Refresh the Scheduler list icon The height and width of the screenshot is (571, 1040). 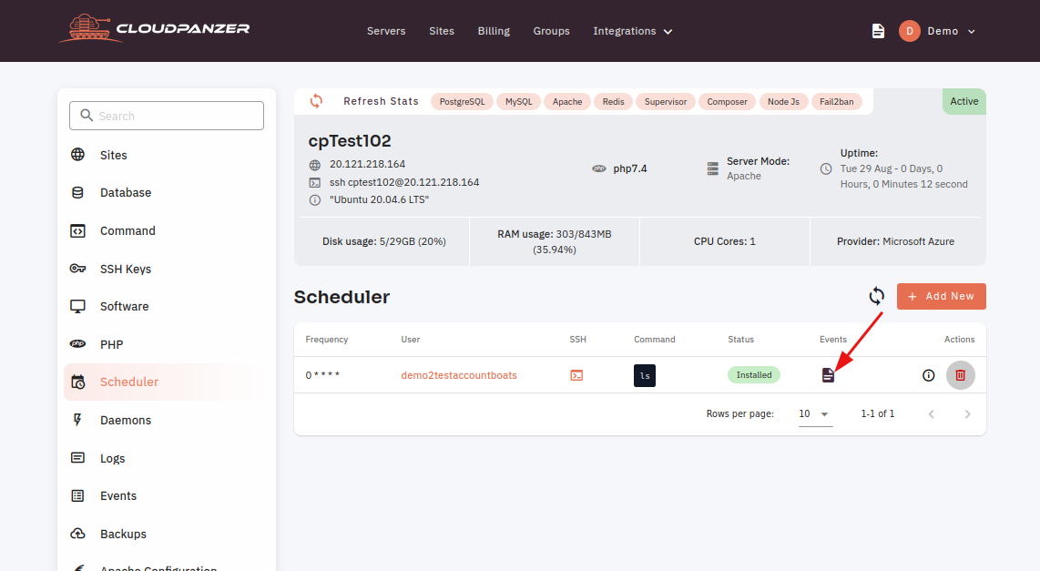pos(877,296)
